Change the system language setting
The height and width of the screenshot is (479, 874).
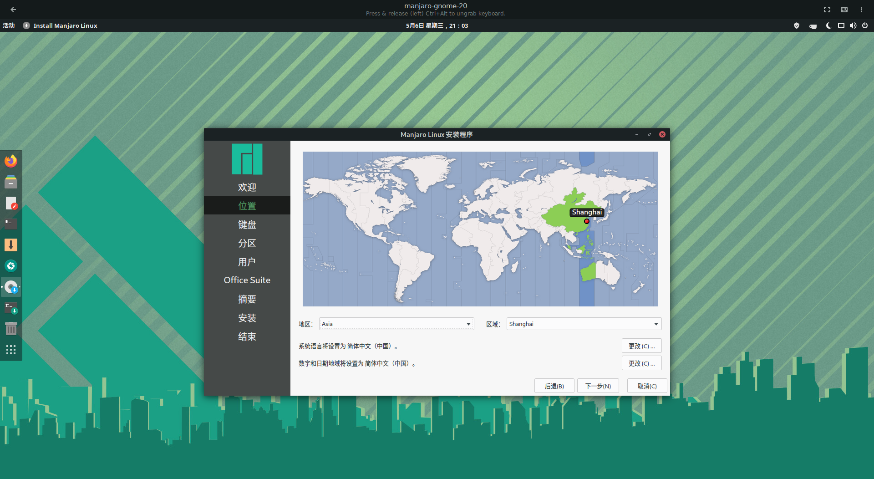[642, 346]
